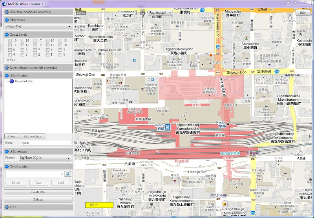
Task: Click the Zoom Levels panel header
Action: (x=38, y=35)
